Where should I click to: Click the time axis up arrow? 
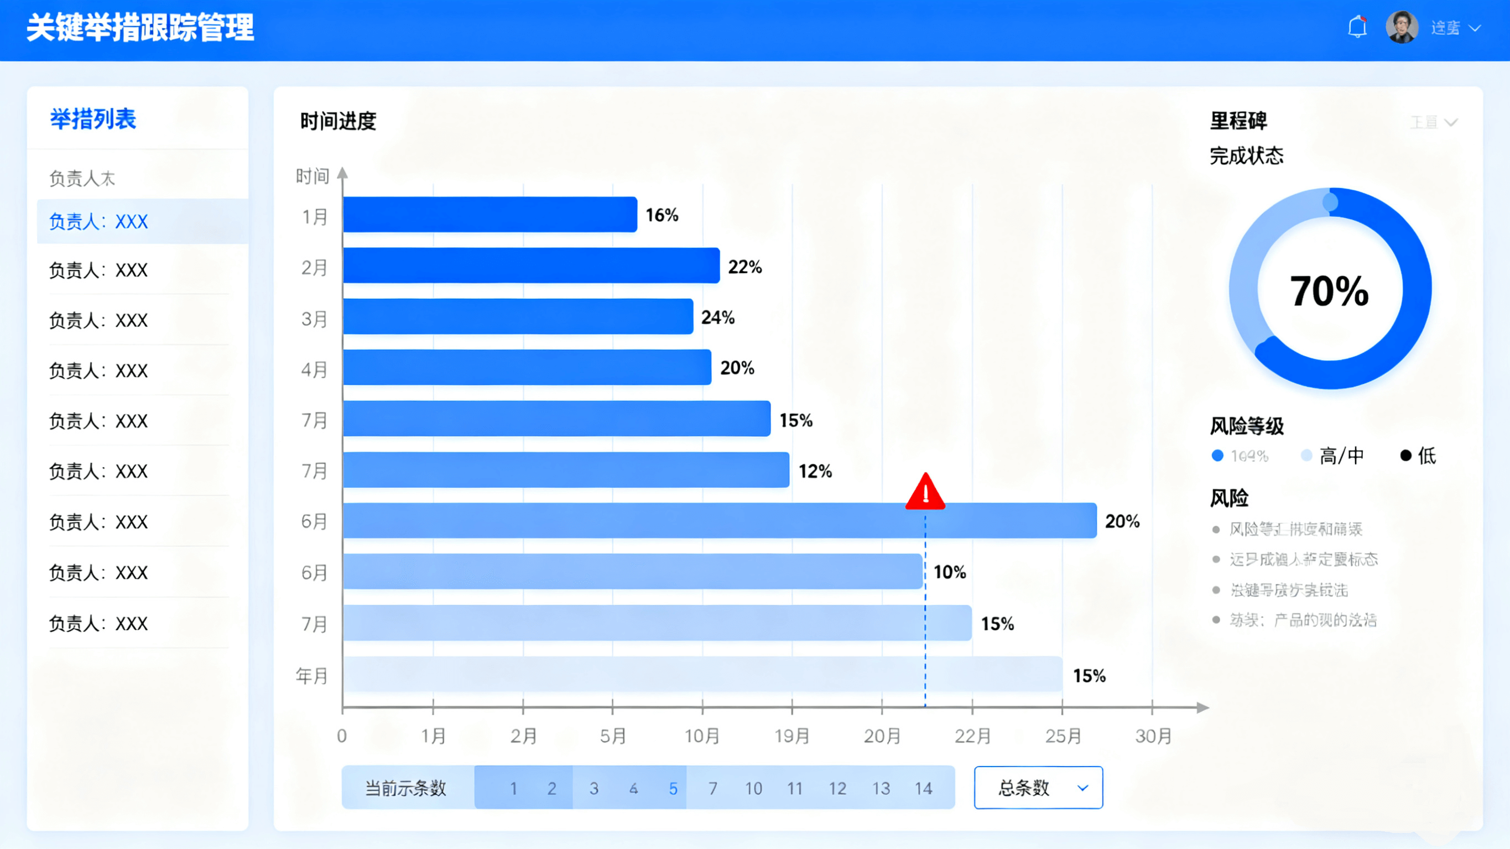pyautogui.click(x=343, y=173)
